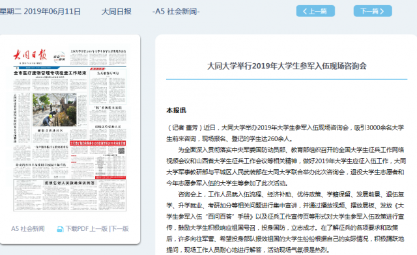Open next page via 下一版 link
The width and height of the screenshot is (417, 255).
120,229
